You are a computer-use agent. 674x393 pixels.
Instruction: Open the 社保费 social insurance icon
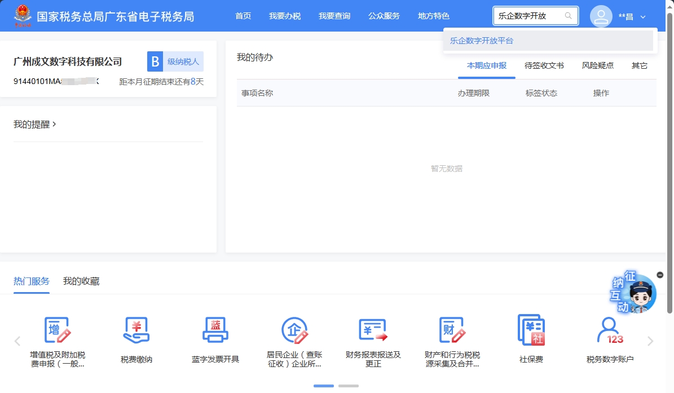tap(531, 330)
